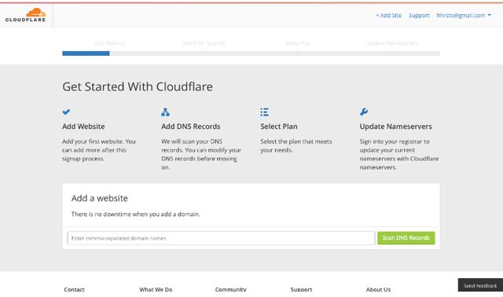503x297 pixels.
Task: Open the hhrsto@gmail.com account menu
Action: (x=461, y=15)
